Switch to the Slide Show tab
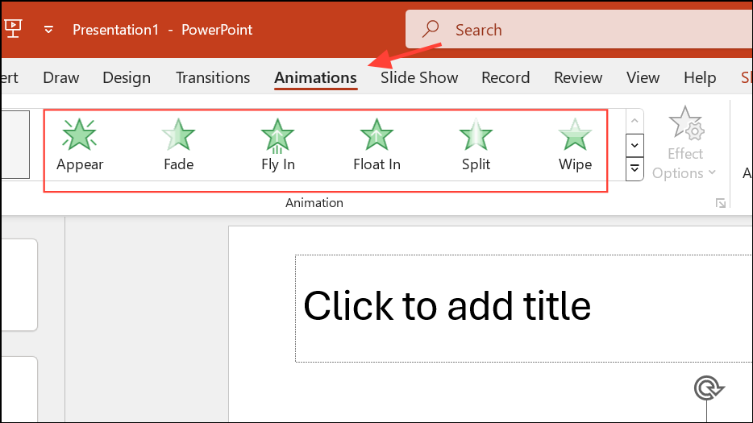This screenshot has width=753, height=423. tap(419, 77)
